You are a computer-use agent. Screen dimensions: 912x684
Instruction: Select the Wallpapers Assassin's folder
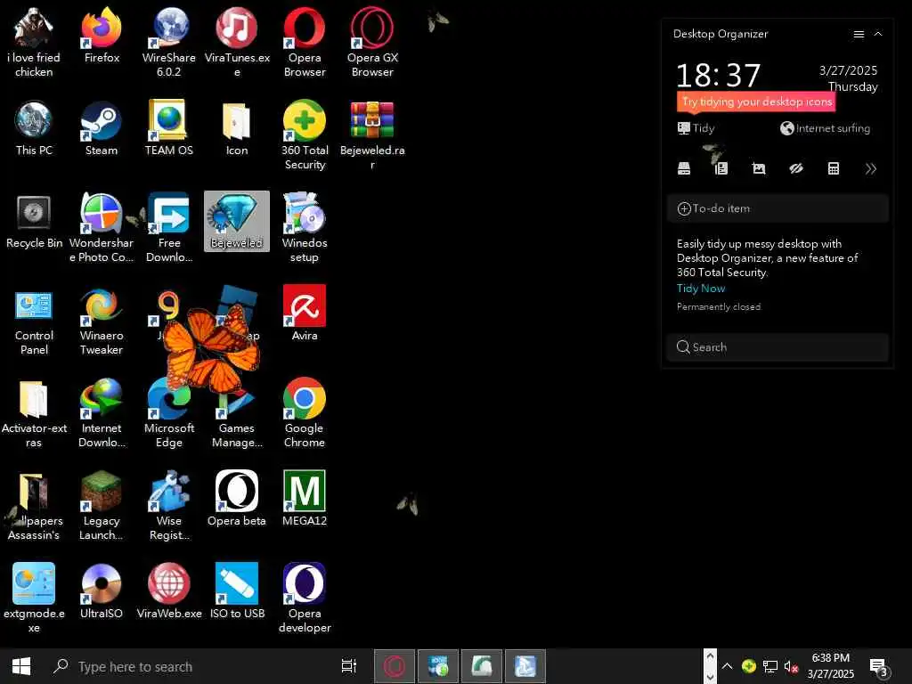point(34,506)
